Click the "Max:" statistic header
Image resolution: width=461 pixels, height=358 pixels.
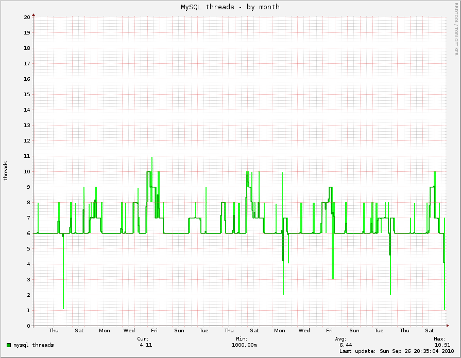tap(439, 338)
